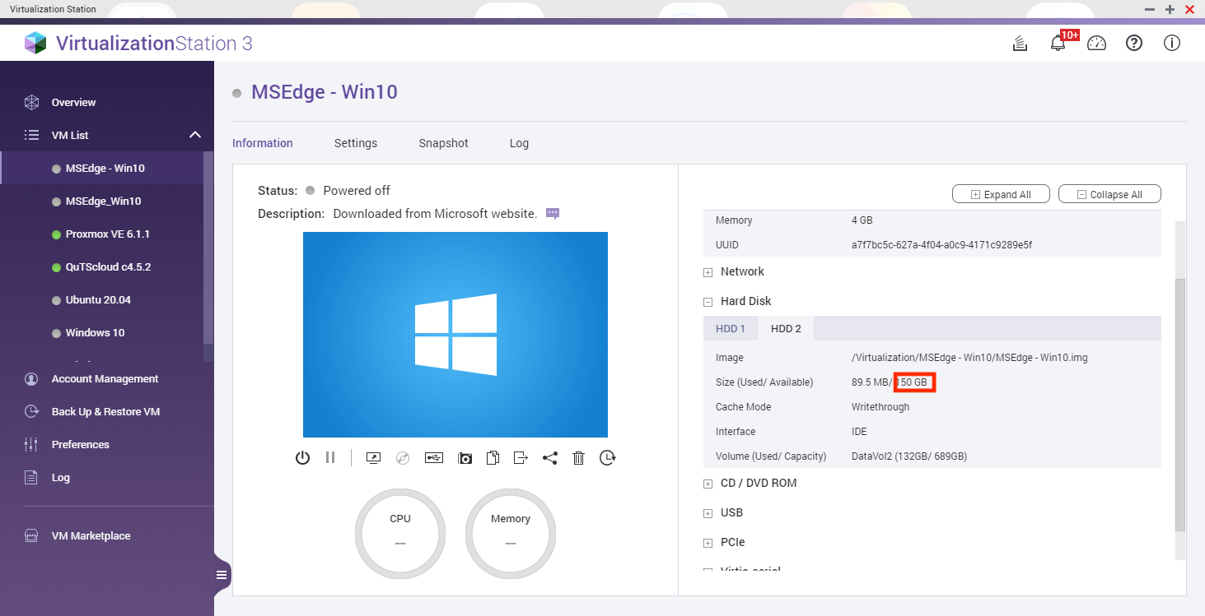Open the VM console display icon
This screenshot has width=1205, height=616.
tap(373, 458)
